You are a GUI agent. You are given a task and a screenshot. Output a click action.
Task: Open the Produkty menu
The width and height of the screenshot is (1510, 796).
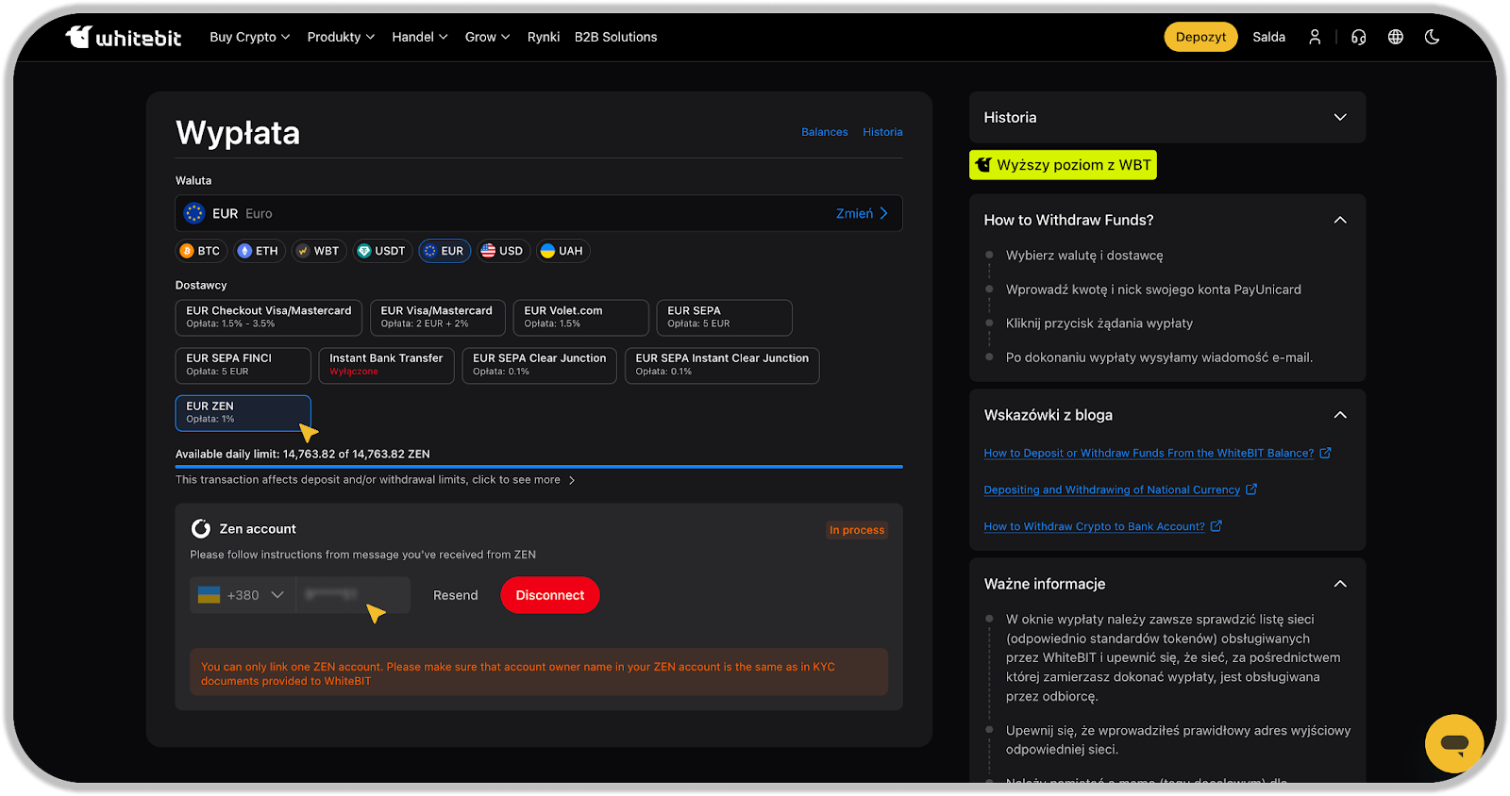341,37
